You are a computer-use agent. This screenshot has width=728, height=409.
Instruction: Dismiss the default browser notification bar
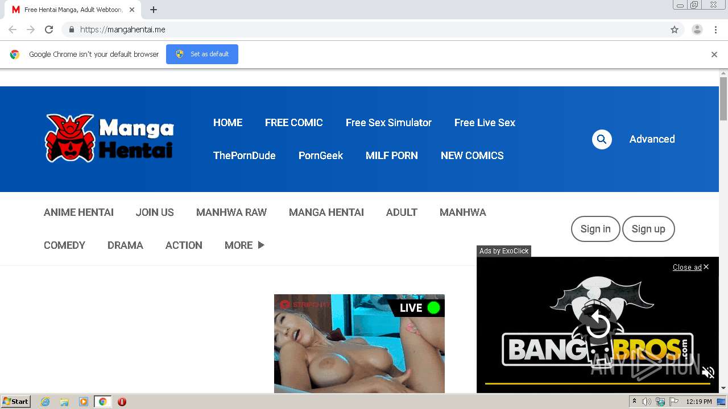tap(714, 55)
